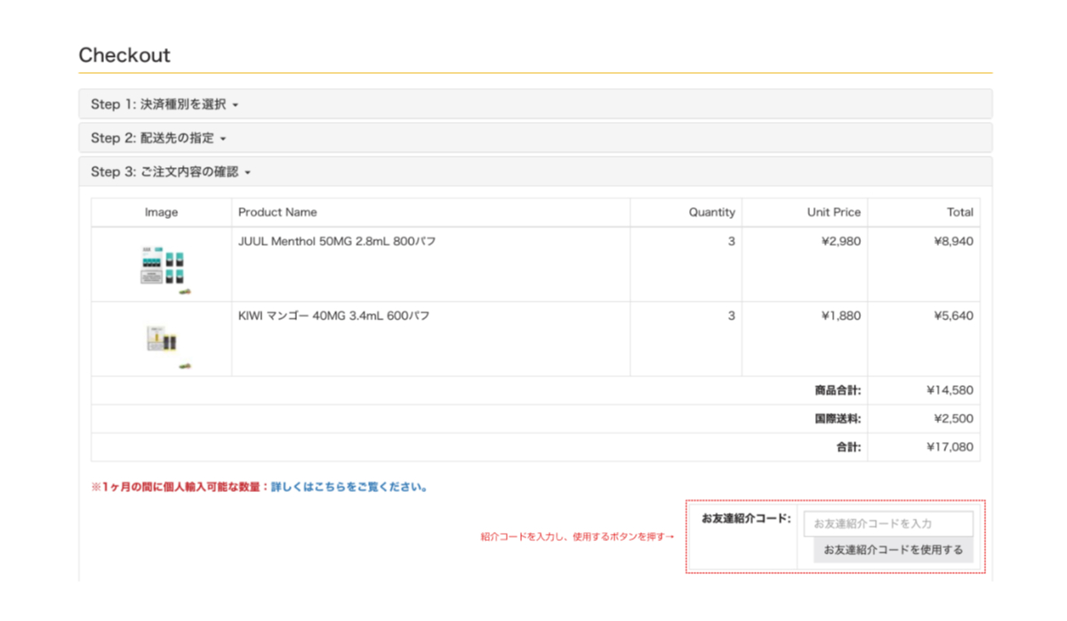Expand Step 2 配送先の指定 section
Image resolution: width=1067 pixels, height=621 pixels.
coord(158,139)
